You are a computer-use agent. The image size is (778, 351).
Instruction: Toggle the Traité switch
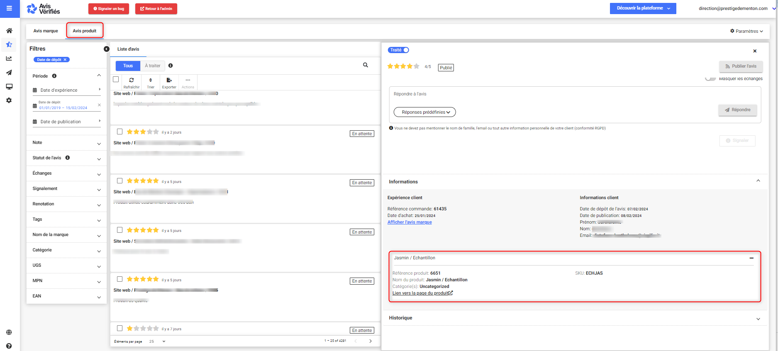[405, 50]
